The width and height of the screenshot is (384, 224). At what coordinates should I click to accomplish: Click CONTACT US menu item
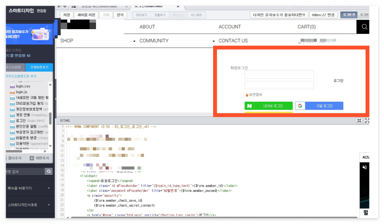point(233,41)
